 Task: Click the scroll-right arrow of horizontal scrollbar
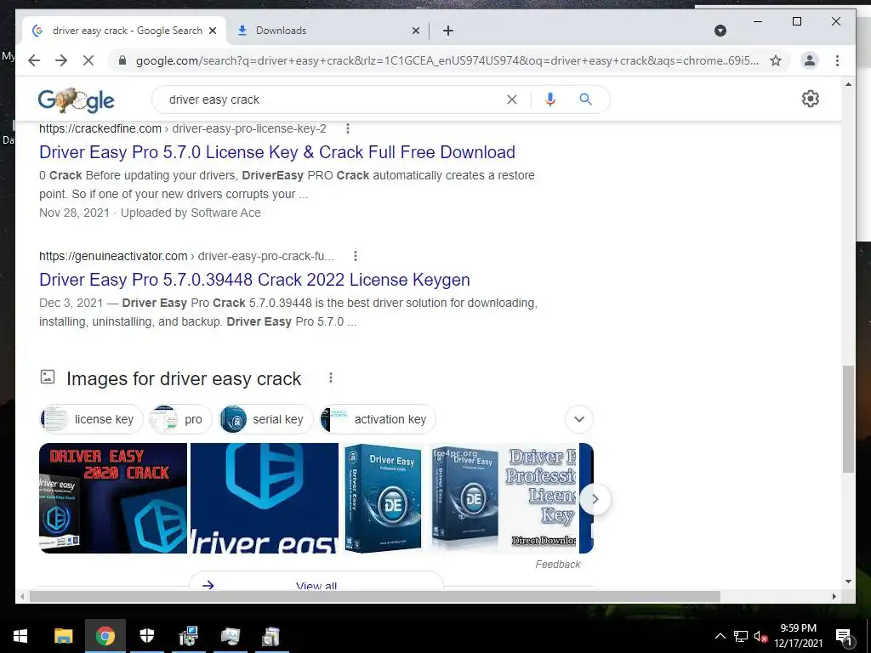pos(834,596)
